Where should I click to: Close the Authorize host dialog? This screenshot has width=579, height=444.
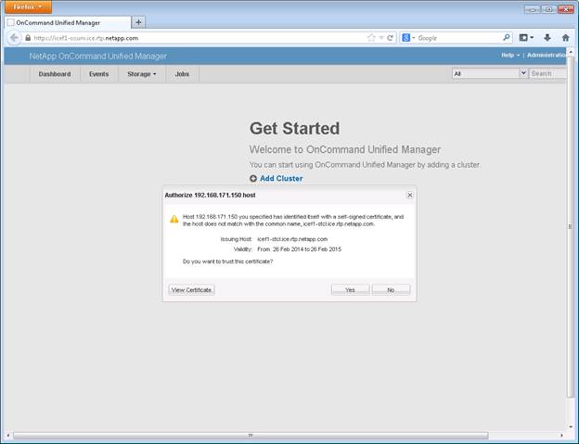click(410, 195)
